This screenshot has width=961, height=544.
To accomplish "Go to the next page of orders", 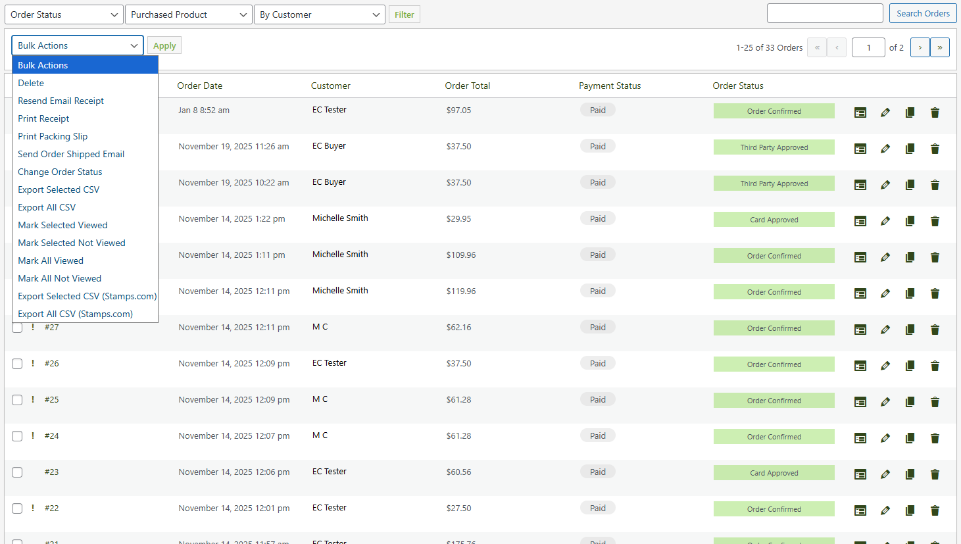I will coord(920,47).
